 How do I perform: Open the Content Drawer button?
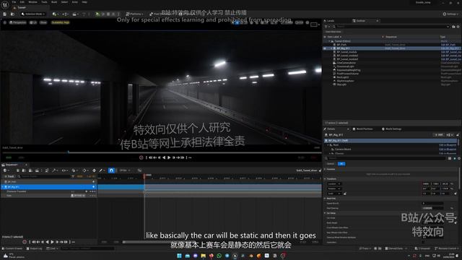coord(12,248)
